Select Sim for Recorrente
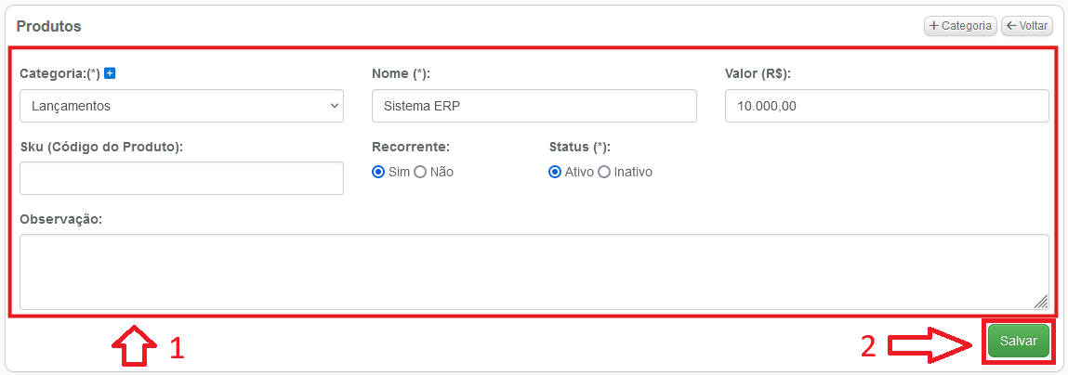Image resolution: width=1068 pixels, height=375 pixels. 378,173
